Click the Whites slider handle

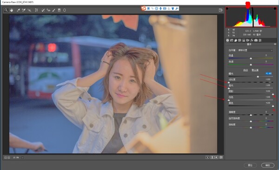tap(229, 100)
